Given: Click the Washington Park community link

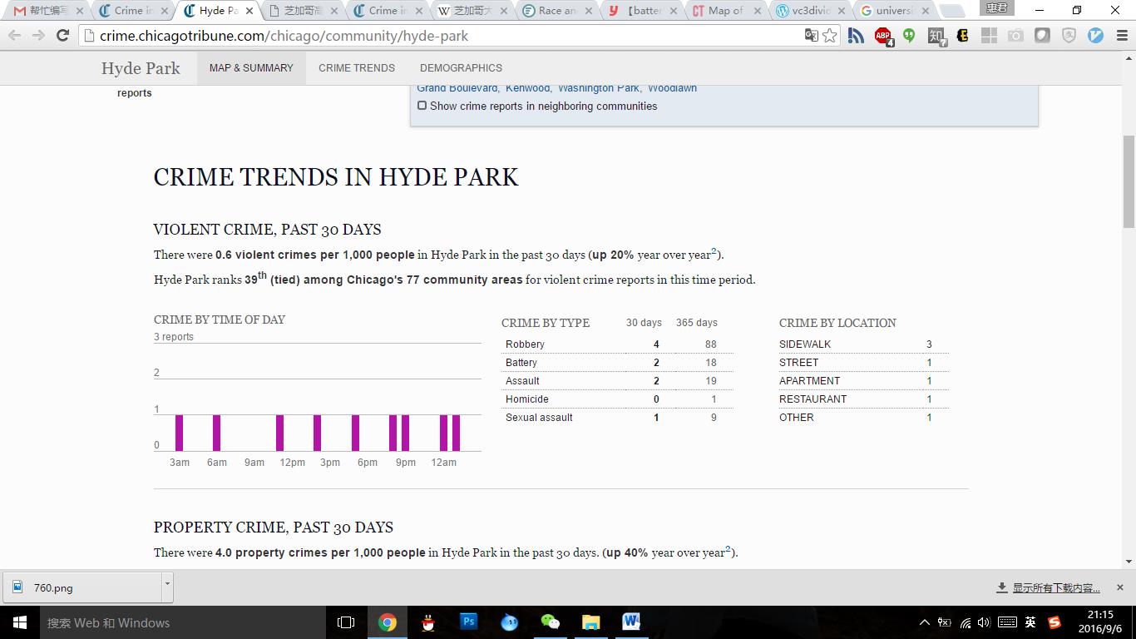Looking at the screenshot, I should click(598, 88).
